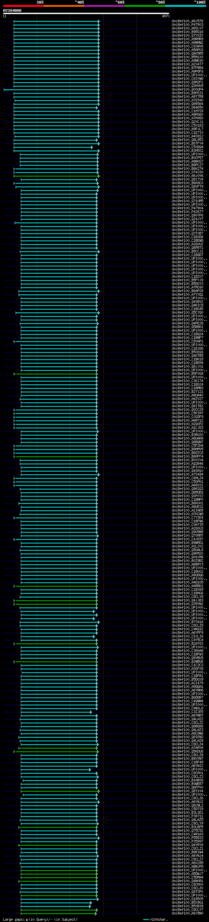Open the last hit UniRef100_A9J5N0
The width and height of the screenshot is (209, 922).
click(187, 913)
